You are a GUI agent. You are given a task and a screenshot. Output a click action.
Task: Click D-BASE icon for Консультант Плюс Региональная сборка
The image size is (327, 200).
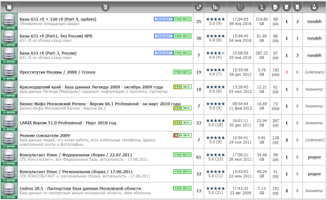coord(9,174)
